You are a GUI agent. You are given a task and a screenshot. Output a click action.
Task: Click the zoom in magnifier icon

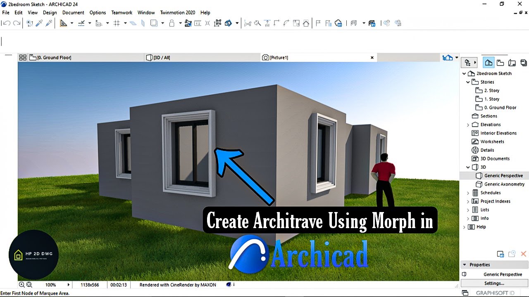click(x=21, y=285)
